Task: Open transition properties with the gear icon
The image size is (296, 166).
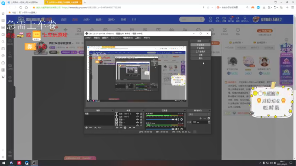Action: (209, 118)
